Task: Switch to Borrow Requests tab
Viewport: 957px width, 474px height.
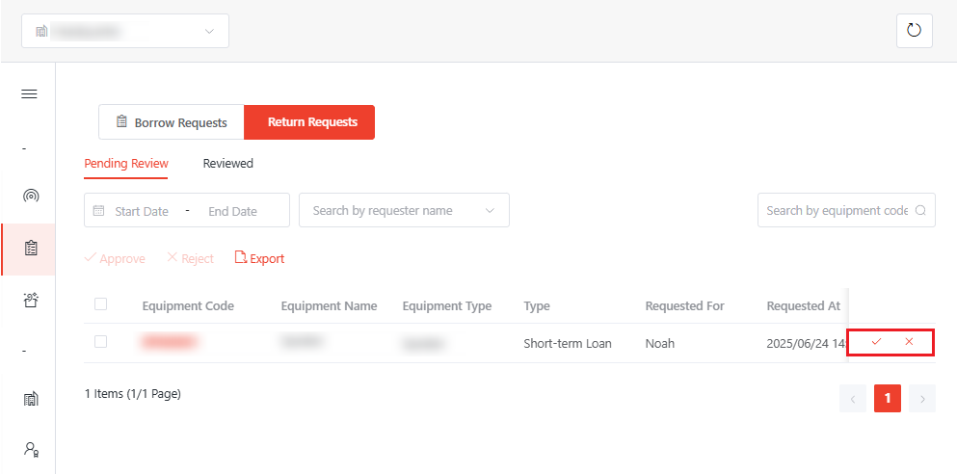Action: 172,122
